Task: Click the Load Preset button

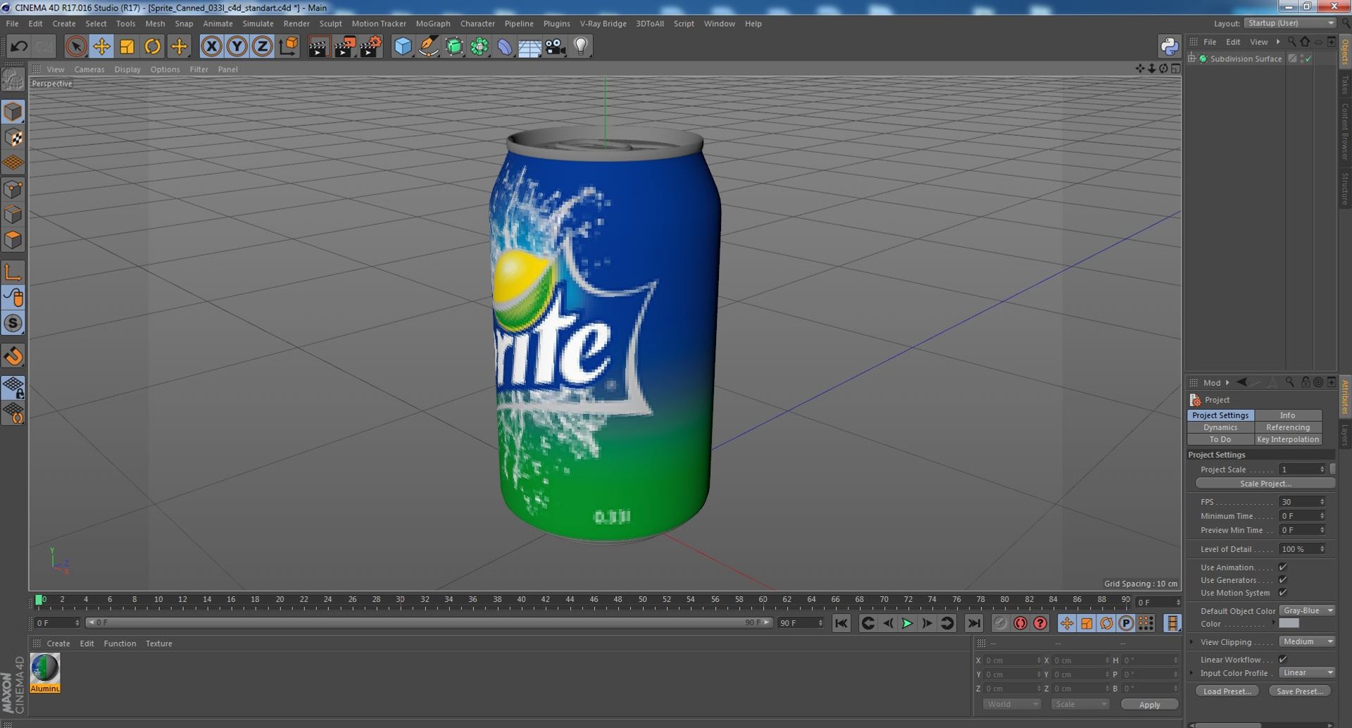Action: tap(1227, 691)
